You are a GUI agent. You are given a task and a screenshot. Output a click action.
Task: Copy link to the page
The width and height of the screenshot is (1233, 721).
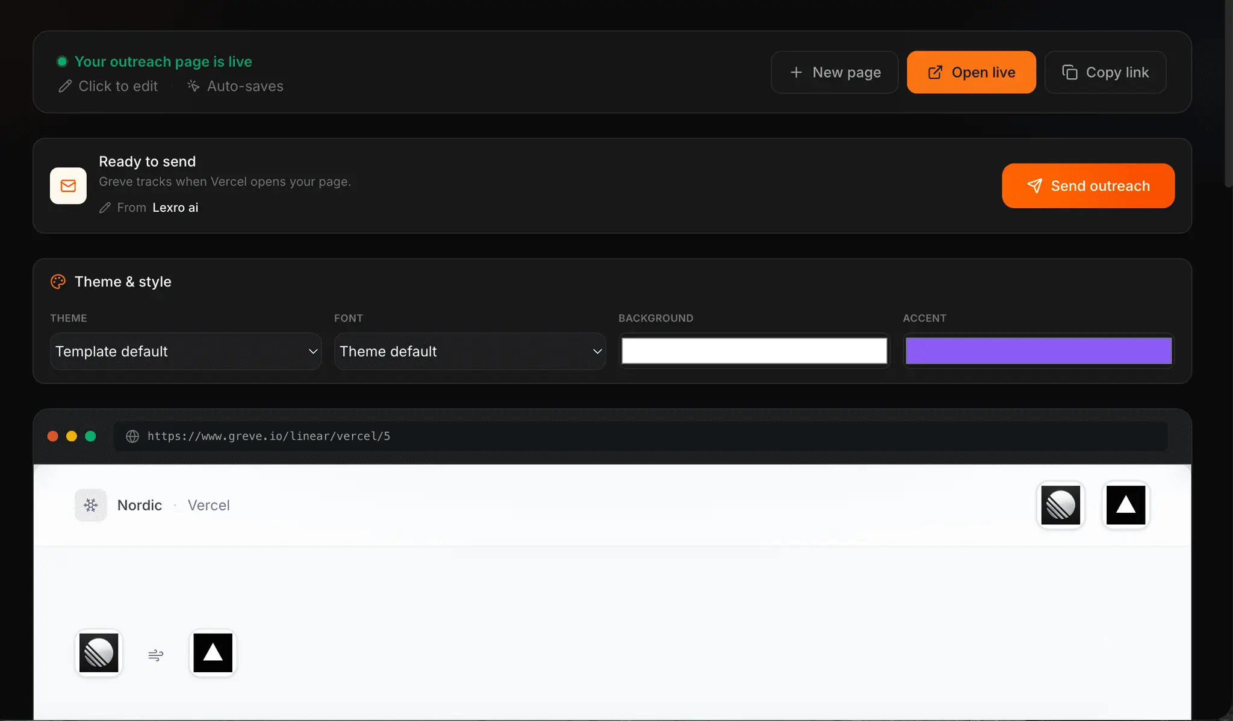[1105, 72]
